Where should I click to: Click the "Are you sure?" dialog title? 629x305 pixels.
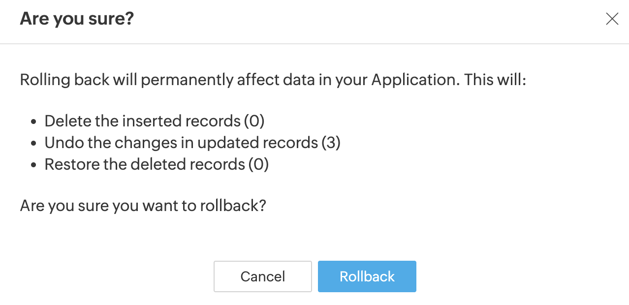pyautogui.click(x=77, y=19)
